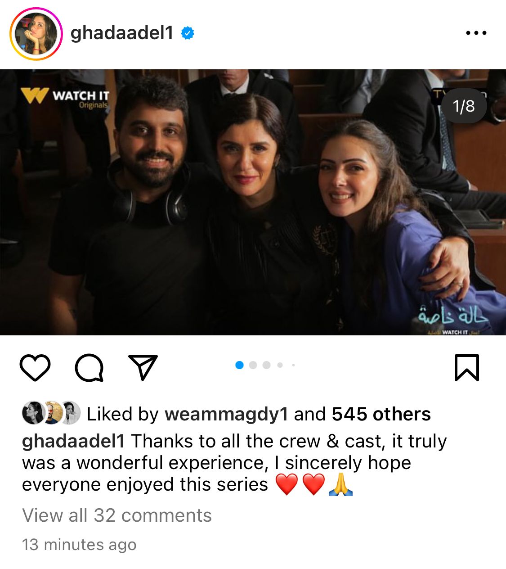Open the three-dot more options menu
The height and width of the screenshot is (569, 506).
coord(476,33)
